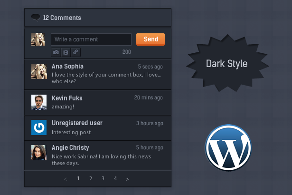
Task: Click your avatar beside the comment field
Action: [38, 39]
